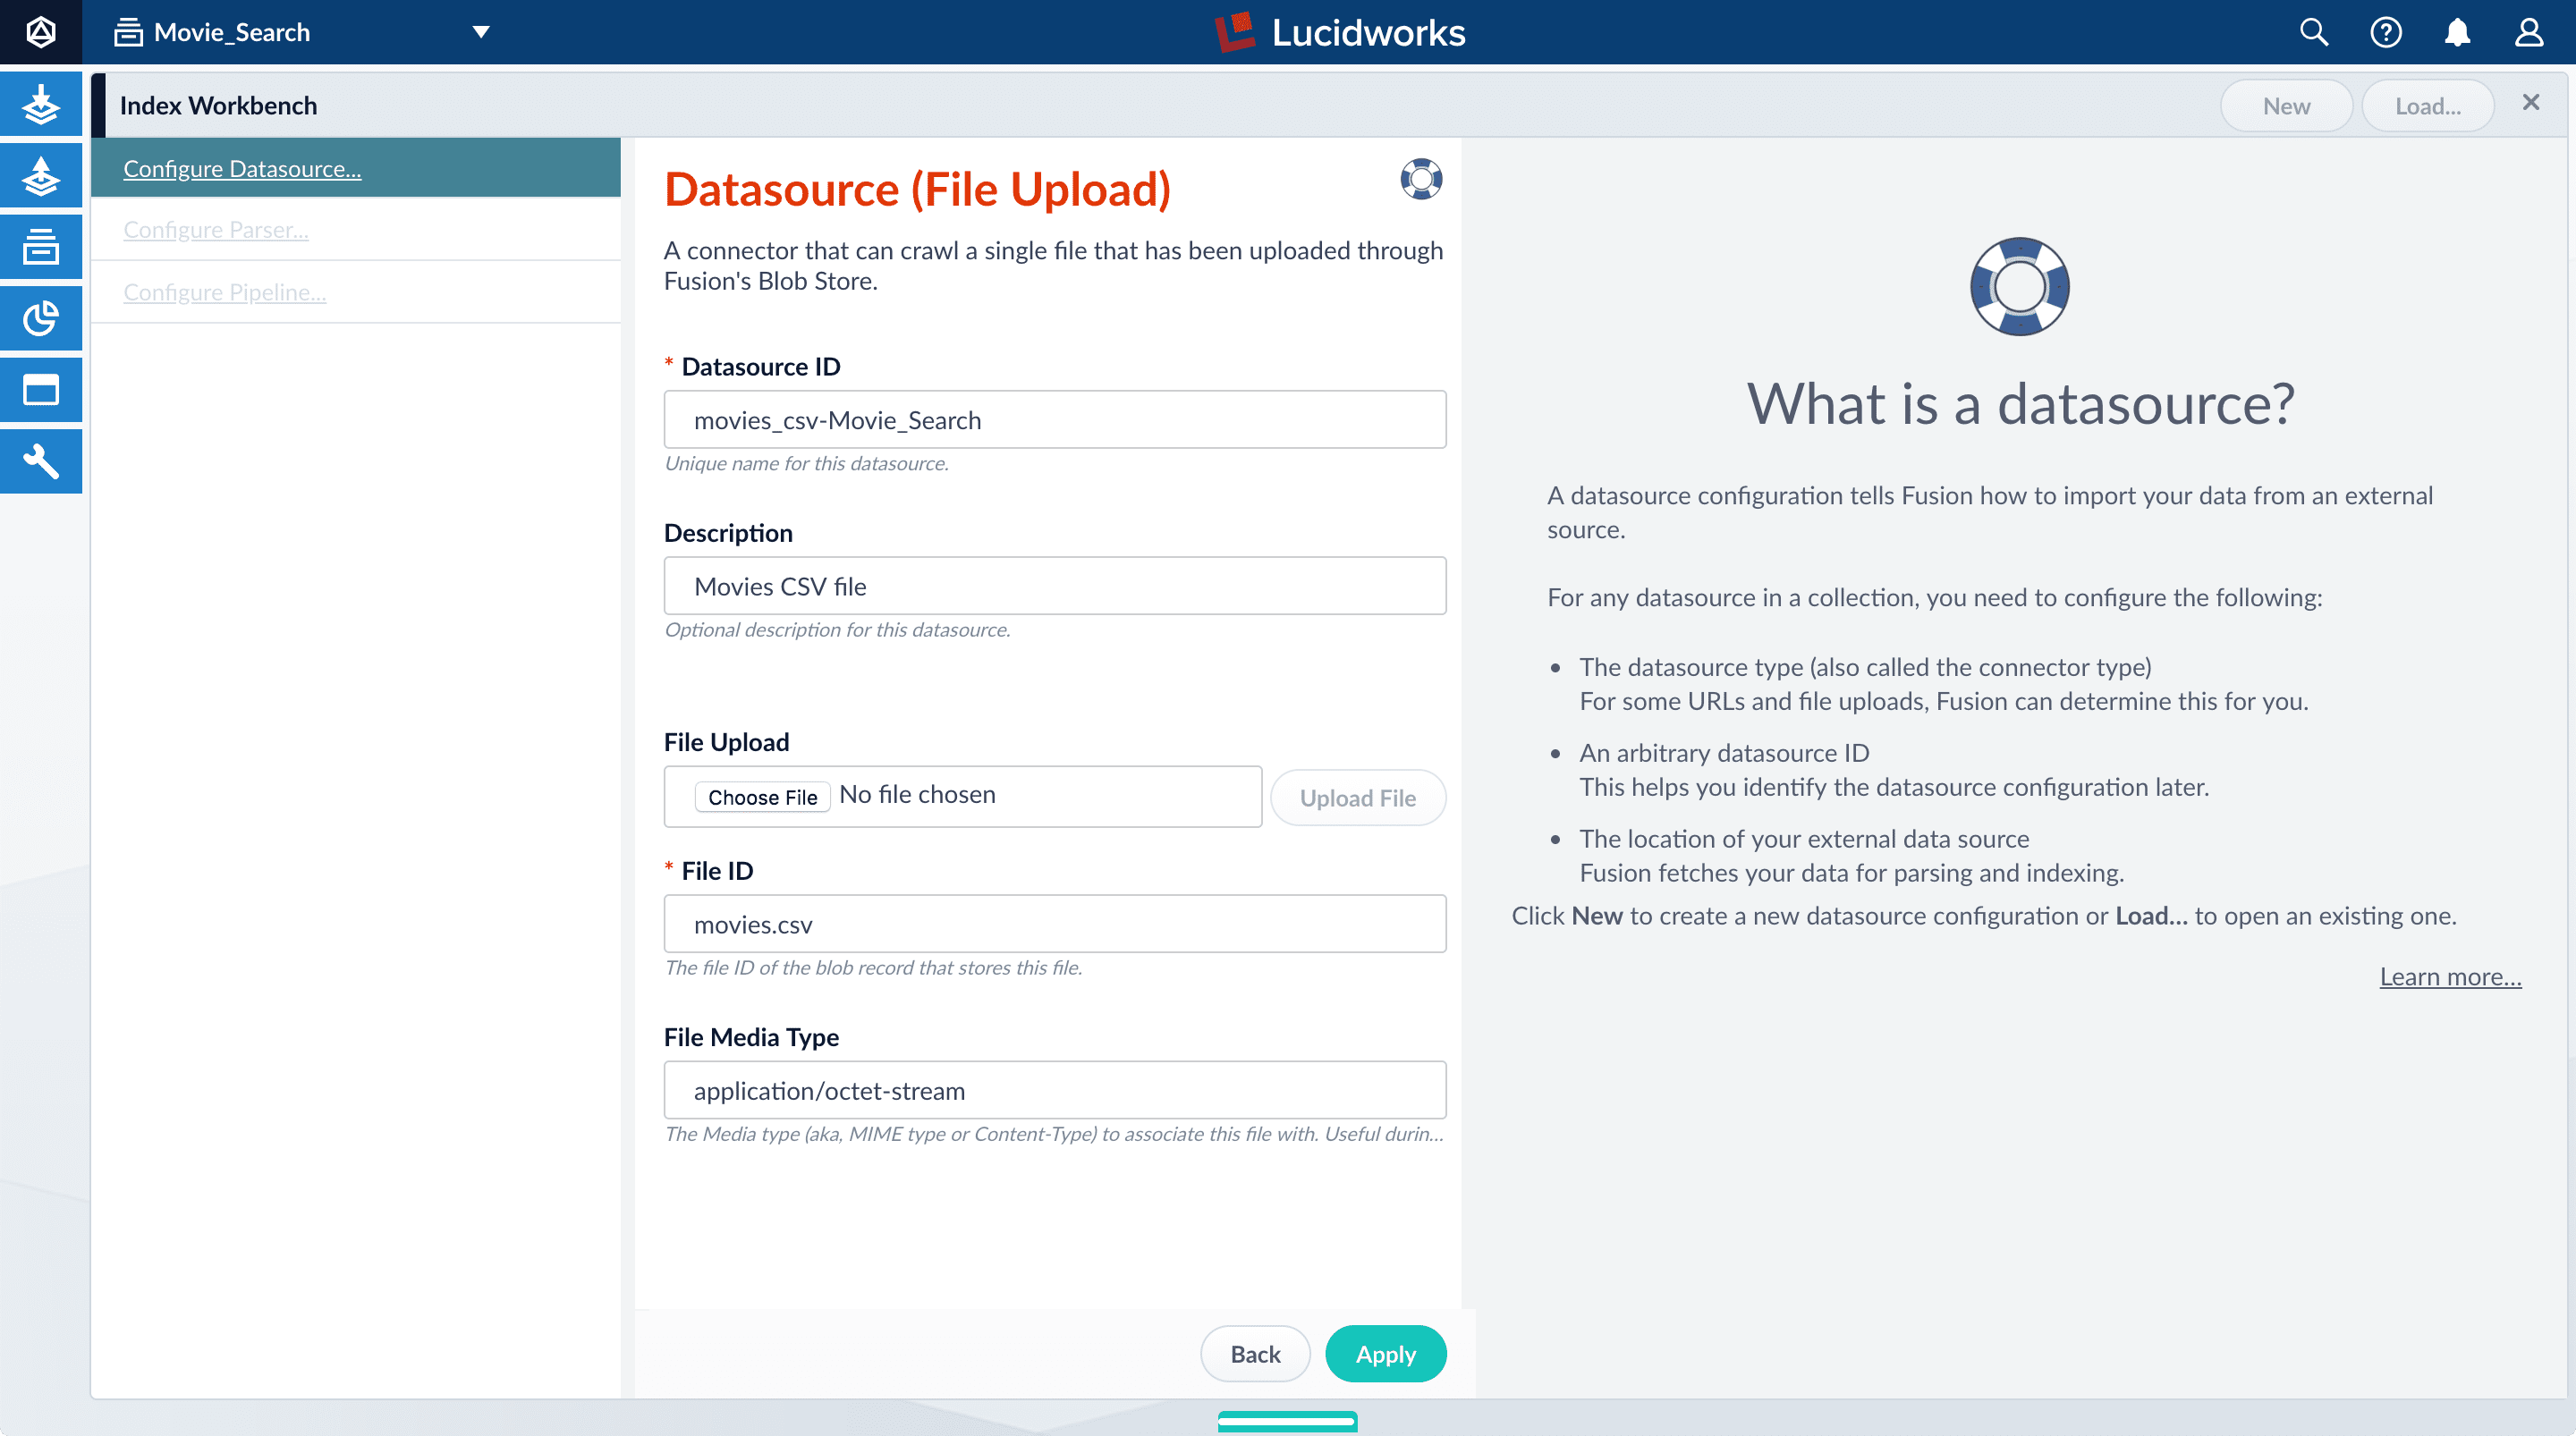Click the Choose File button
The width and height of the screenshot is (2576, 1436).
(x=762, y=797)
